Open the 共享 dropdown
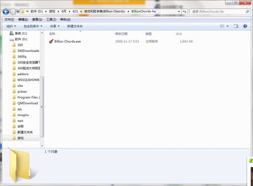Screen dimensions: 253x186 (x=55, y=26)
